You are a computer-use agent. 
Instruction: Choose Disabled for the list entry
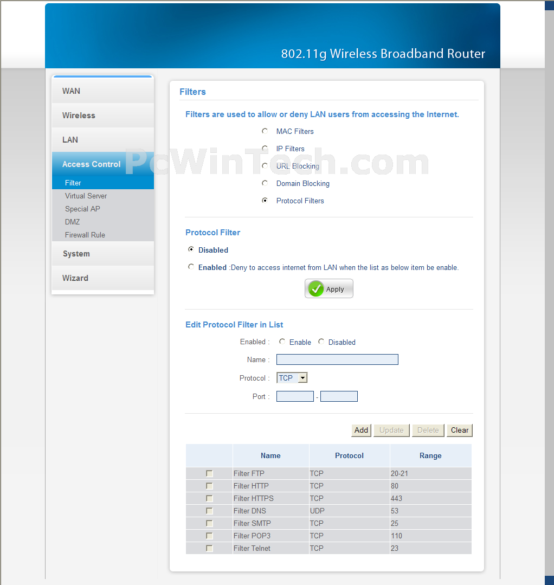(x=321, y=342)
